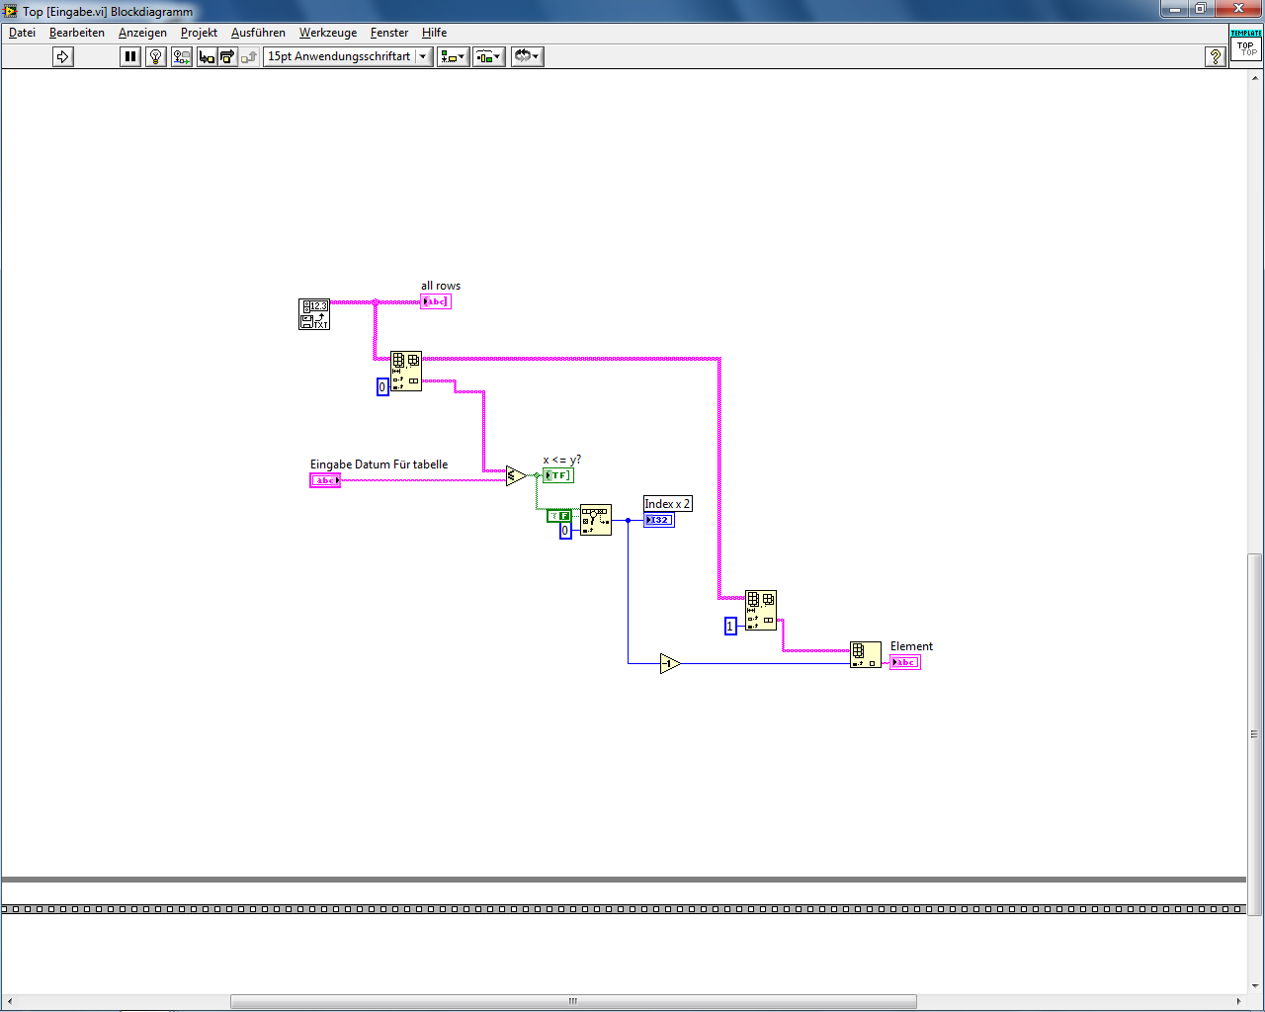Pause the VI execution
This screenshot has height=1012, width=1265.
tap(130, 56)
